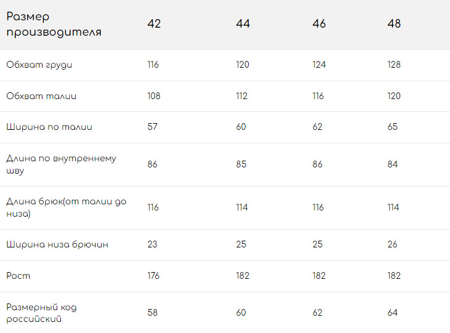Click waist width value 60 for size 44
Viewport: 450px width, 333px height.
[x=241, y=127]
